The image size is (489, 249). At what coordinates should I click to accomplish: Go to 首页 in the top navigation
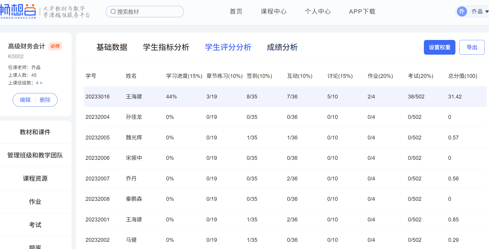coord(236,12)
